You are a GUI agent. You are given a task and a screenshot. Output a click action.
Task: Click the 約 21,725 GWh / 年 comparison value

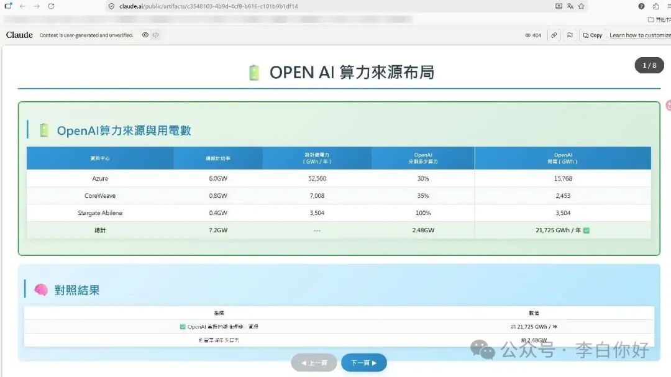click(534, 327)
